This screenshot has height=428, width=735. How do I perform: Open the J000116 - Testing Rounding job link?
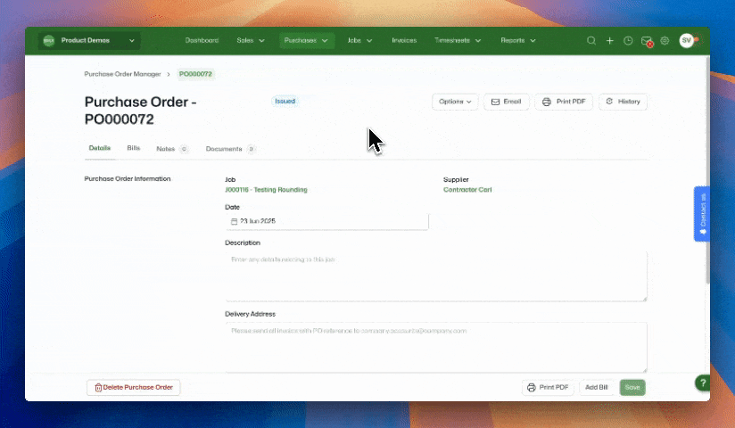click(x=266, y=190)
